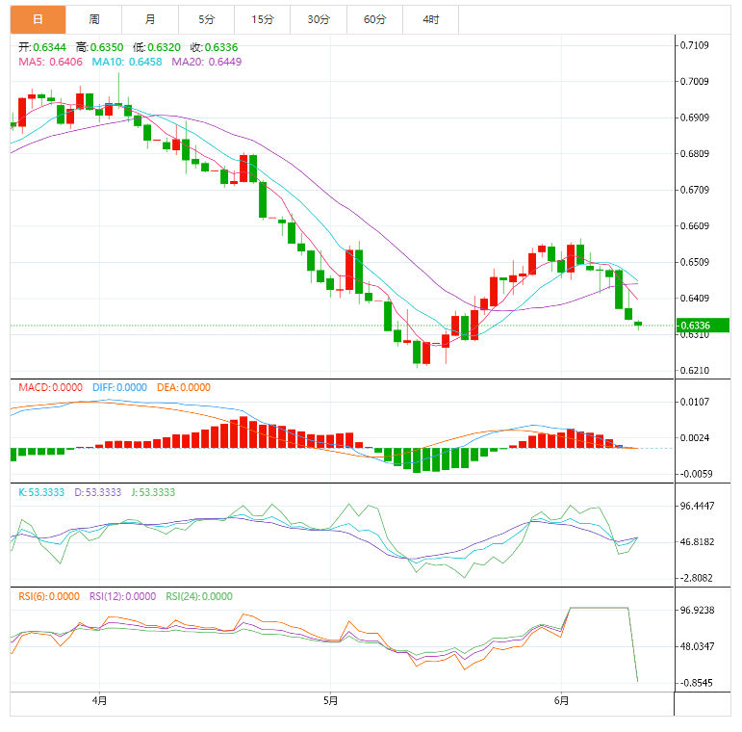
Task: Click the 96.9238 RSI axis label
Action: [x=697, y=611]
